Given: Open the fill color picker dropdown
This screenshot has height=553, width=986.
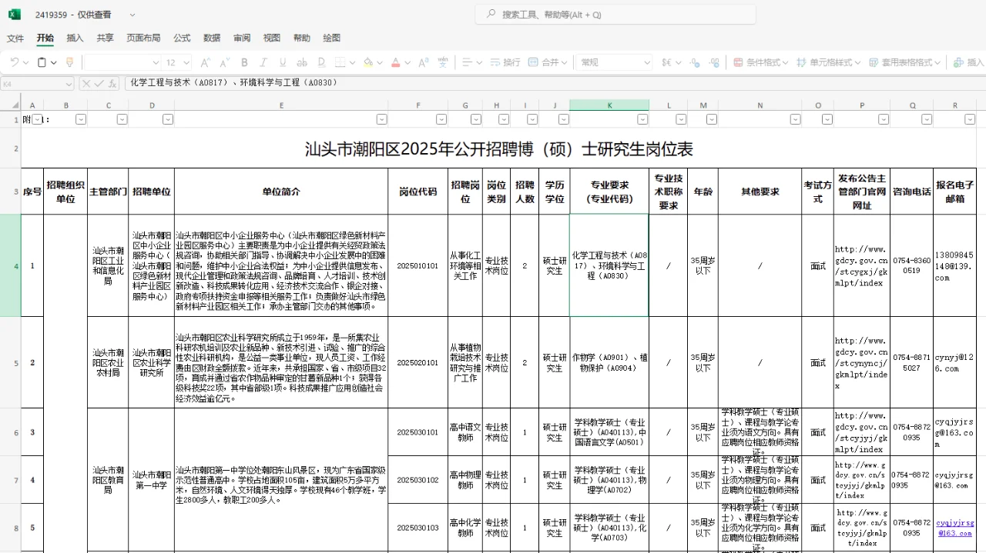Looking at the screenshot, I should click(378, 62).
